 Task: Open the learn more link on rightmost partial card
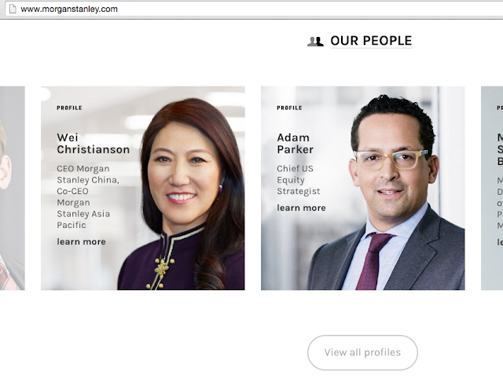(x=500, y=241)
